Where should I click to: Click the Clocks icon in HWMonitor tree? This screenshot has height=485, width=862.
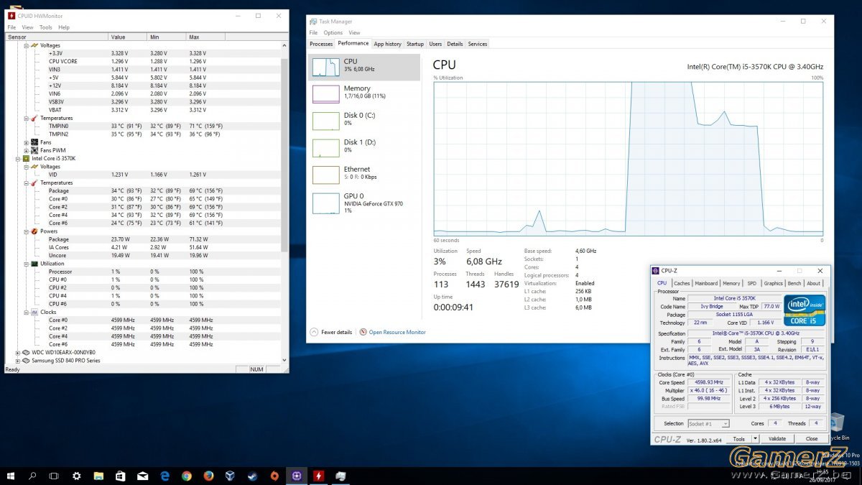(x=34, y=313)
